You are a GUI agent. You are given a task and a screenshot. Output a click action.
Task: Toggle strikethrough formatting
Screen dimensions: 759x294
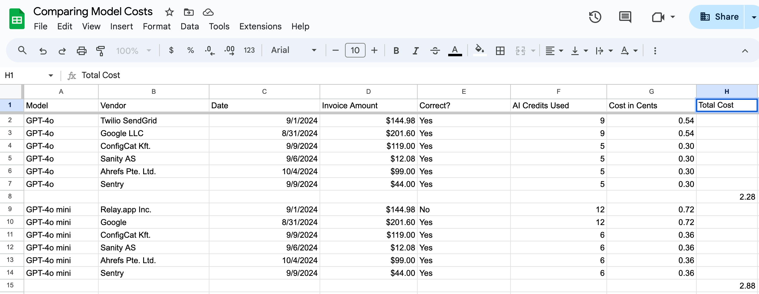tap(435, 51)
